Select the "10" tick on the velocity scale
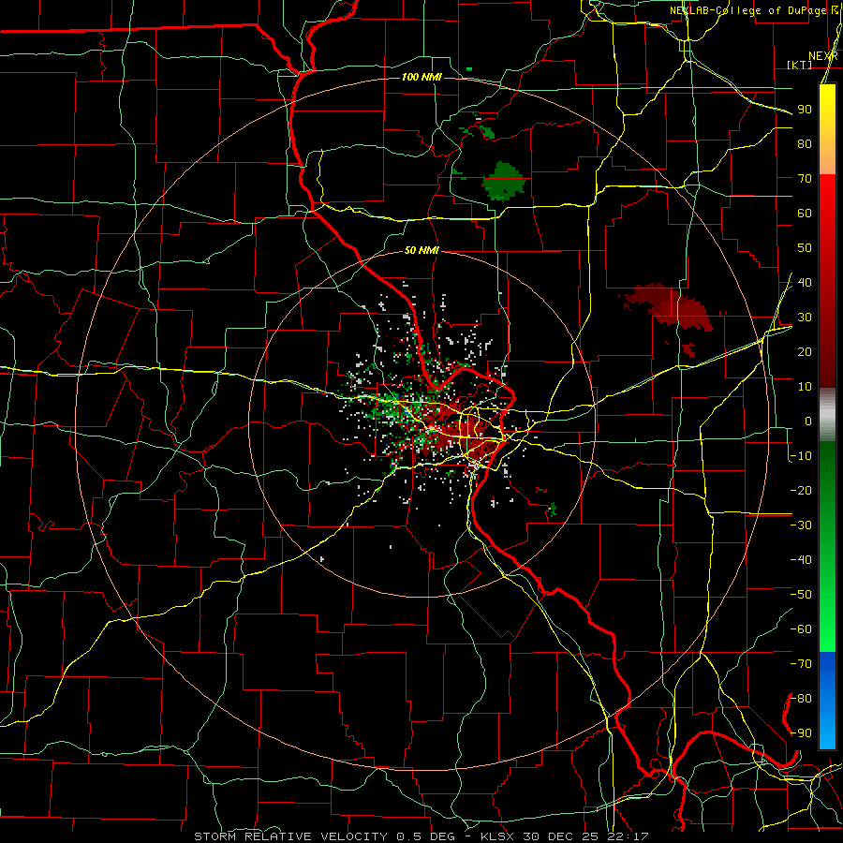 tap(805, 387)
